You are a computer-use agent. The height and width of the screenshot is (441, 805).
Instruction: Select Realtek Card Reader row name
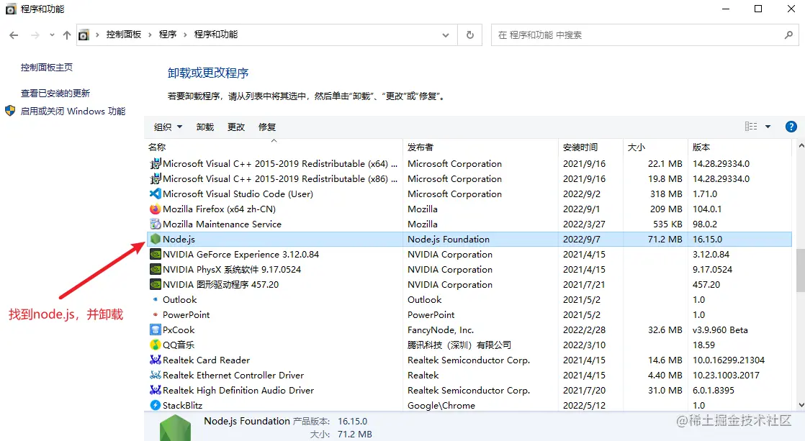(x=207, y=360)
